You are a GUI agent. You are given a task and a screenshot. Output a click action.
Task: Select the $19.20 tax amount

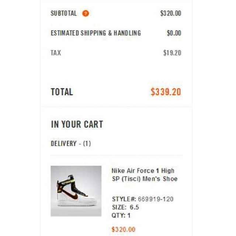172,53
